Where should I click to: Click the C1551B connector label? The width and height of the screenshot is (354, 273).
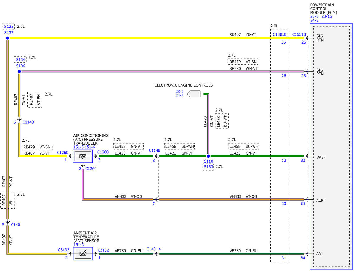pyautogui.click(x=299, y=34)
